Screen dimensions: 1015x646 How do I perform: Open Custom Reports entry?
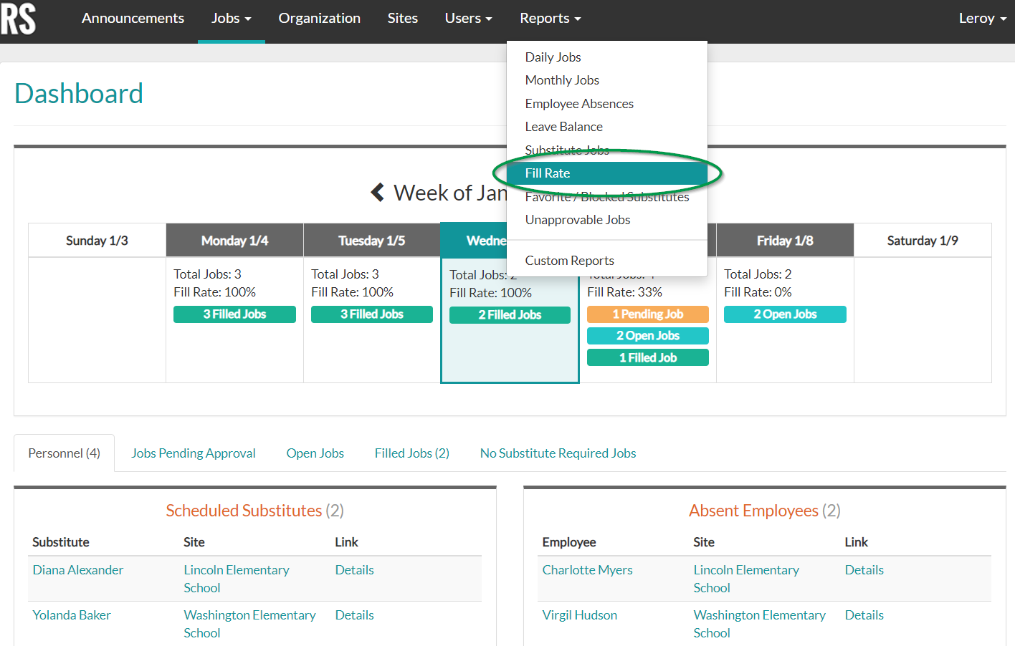click(x=606, y=261)
